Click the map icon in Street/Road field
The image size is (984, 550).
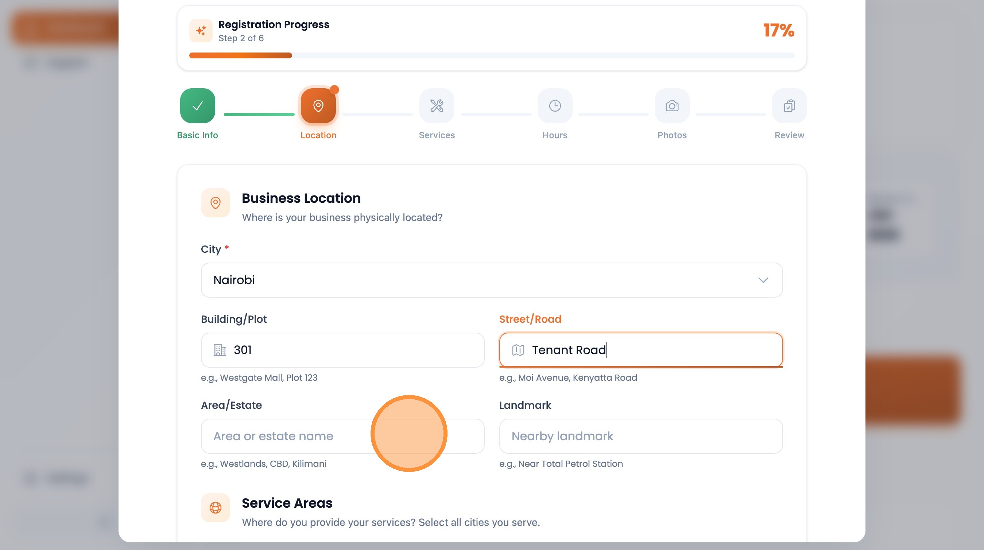518,350
